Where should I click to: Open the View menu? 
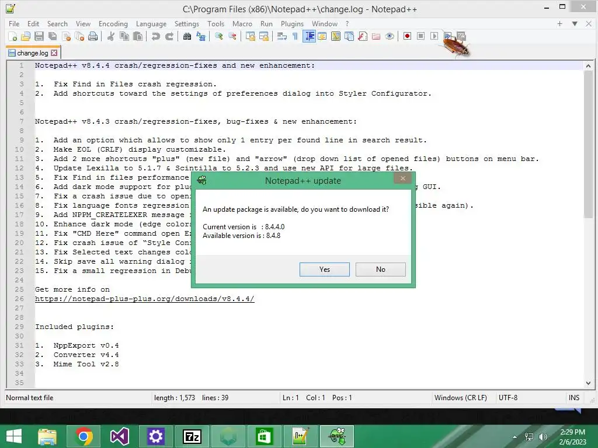pyautogui.click(x=83, y=23)
